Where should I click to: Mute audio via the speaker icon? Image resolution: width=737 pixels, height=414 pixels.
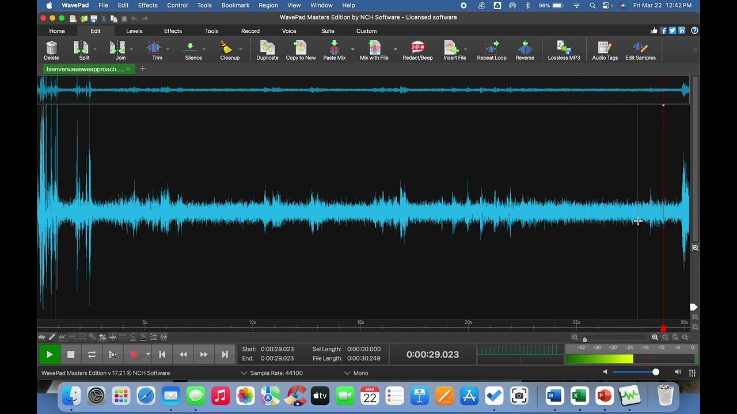point(605,373)
